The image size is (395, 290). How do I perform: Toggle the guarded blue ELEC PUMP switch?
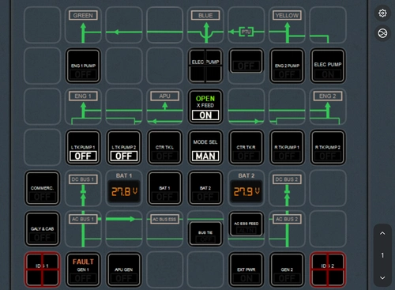pyautogui.click(x=205, y=66)
